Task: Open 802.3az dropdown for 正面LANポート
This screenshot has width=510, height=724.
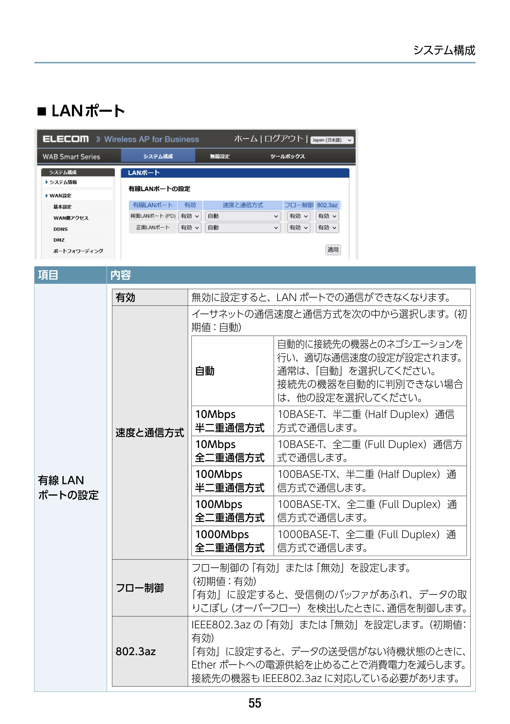Action: 327,228
